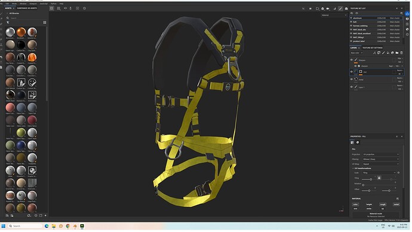
Task: Toggle the height channel button
Action: (369, 204)
